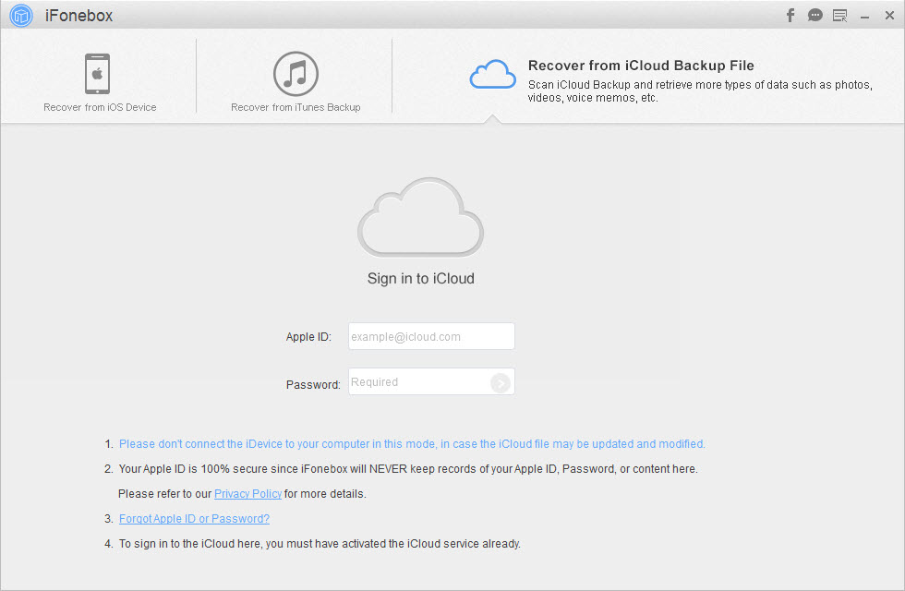Click the 'iFonebox' title text
Screen dimensions: 905x591
coord(79,16)
